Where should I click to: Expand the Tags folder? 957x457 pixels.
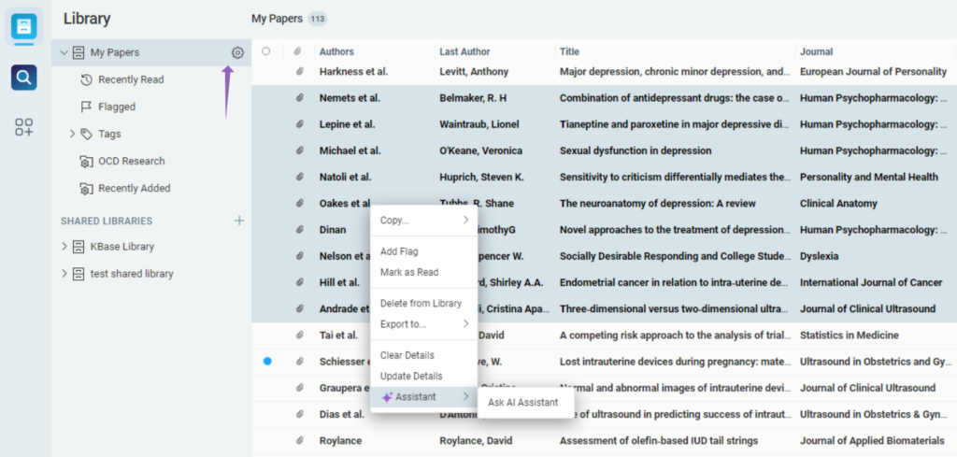point(72,134)
